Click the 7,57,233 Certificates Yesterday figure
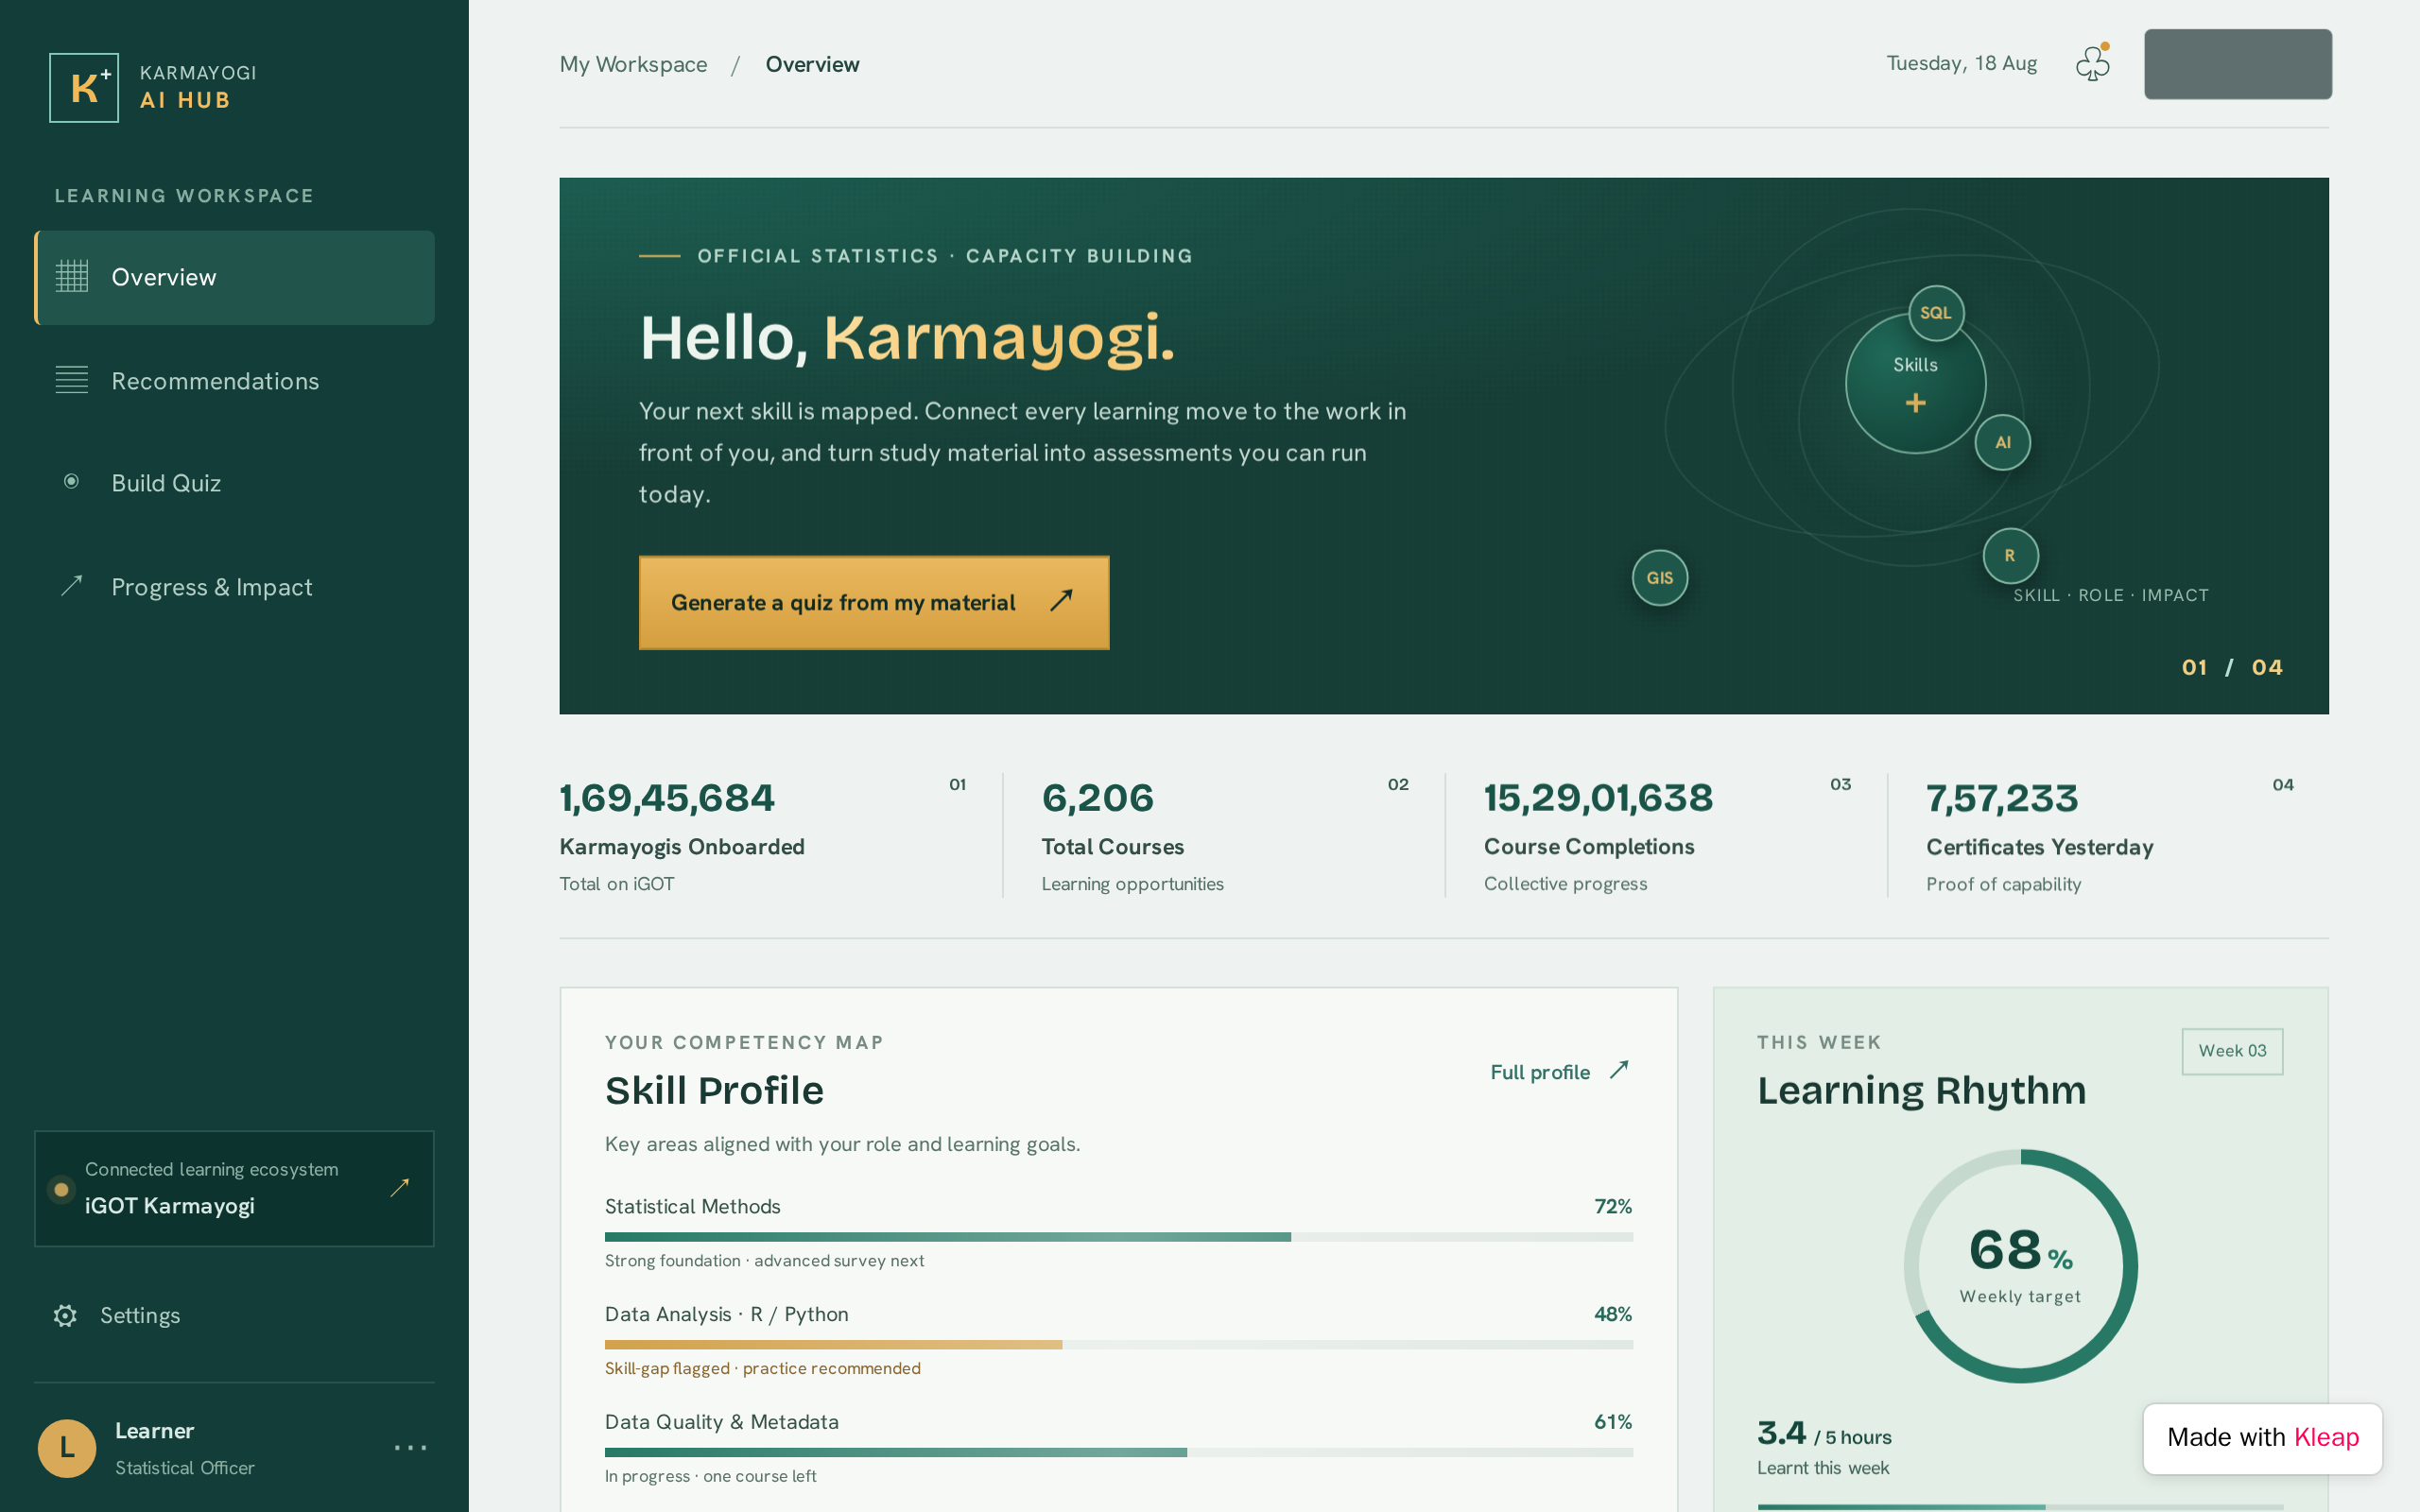Viewport: 2420px width, 1512px height. pyautogui.click(x=2002, y=798)
